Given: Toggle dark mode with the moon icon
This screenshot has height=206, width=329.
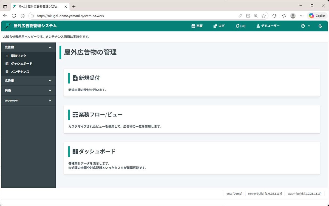Looking at the screenshot, I should point(320,26).
